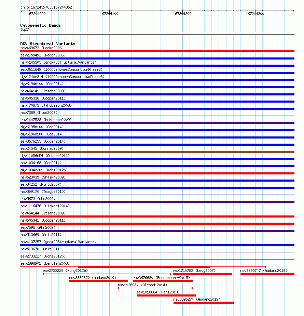Open esv2733229 (Wong2012b) variant
Viewport: 304px width, 316px height.
65,271
